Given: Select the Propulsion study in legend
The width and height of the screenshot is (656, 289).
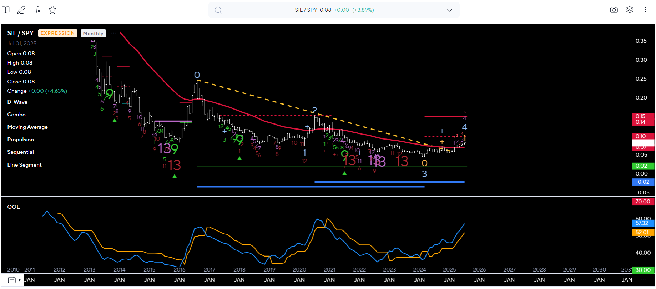Looking at the screenshot, I should click(20, 140).
